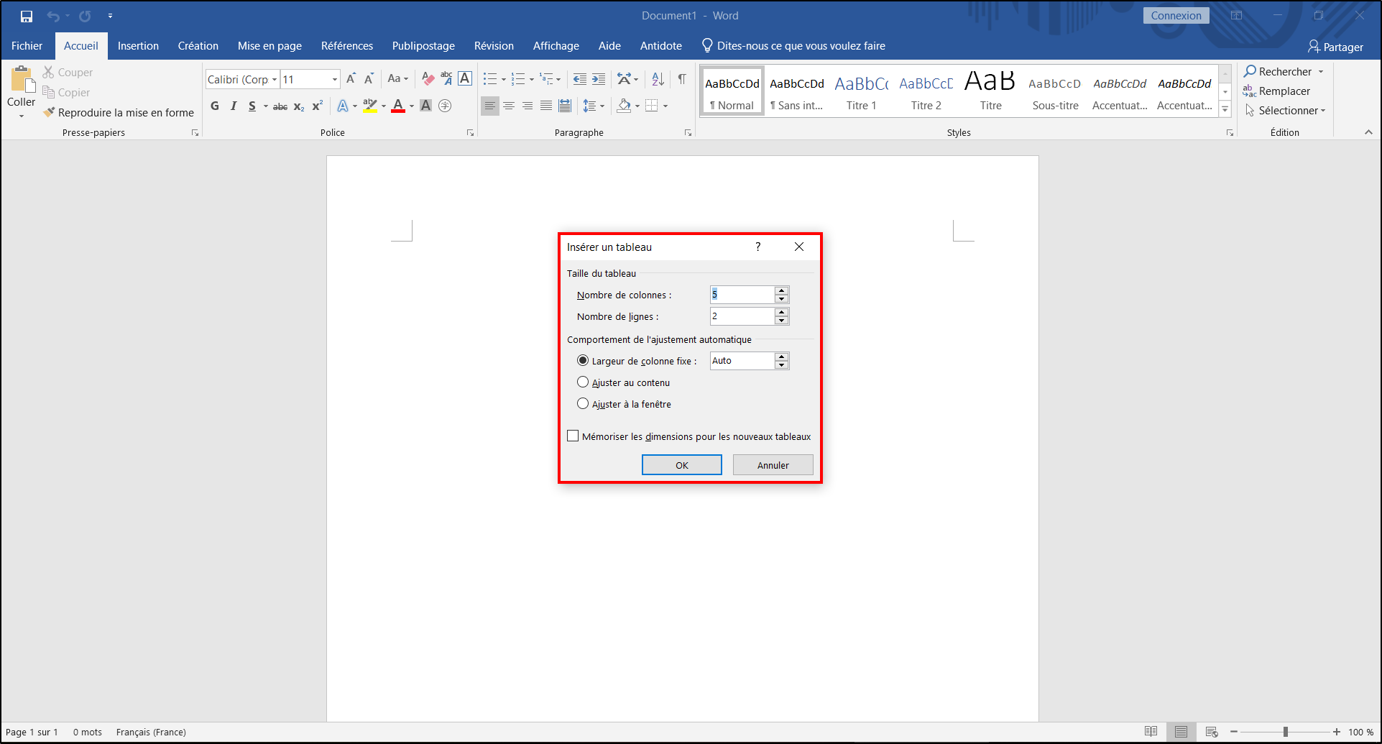Check Mémoriser les dimensions checkbox

point(573,436)
